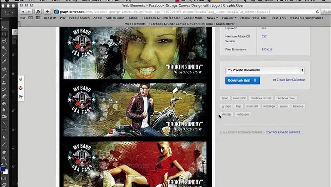
Task: Select the Zoom tool in Photoshop
Action: 4,158
